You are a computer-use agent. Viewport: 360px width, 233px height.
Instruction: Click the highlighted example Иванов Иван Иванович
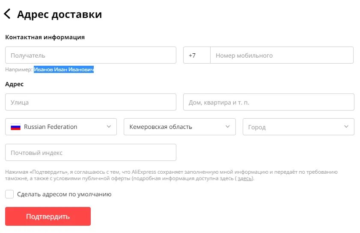coord(64,70)
